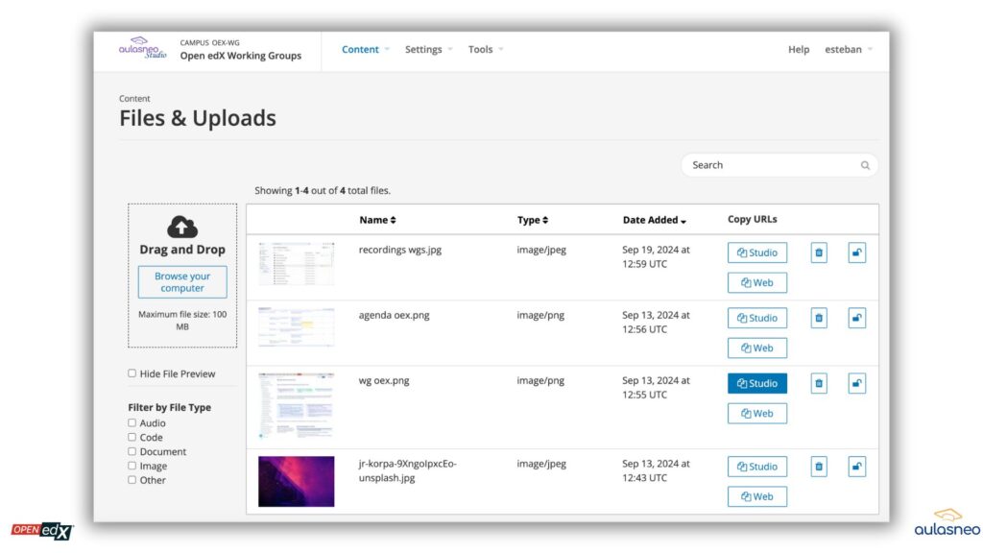
Task: Copy Studio URL for wg oex.png
Action: [756, 383]
